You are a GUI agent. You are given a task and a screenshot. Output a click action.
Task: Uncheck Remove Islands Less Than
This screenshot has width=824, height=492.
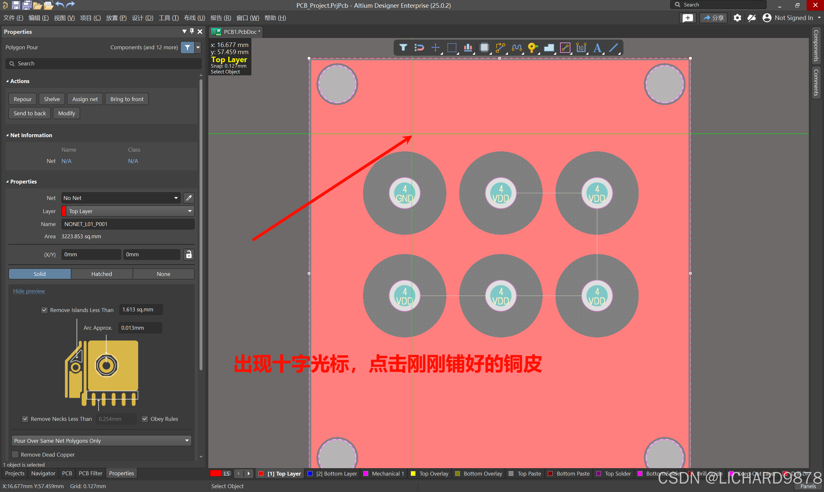click(x=44, y=310)
